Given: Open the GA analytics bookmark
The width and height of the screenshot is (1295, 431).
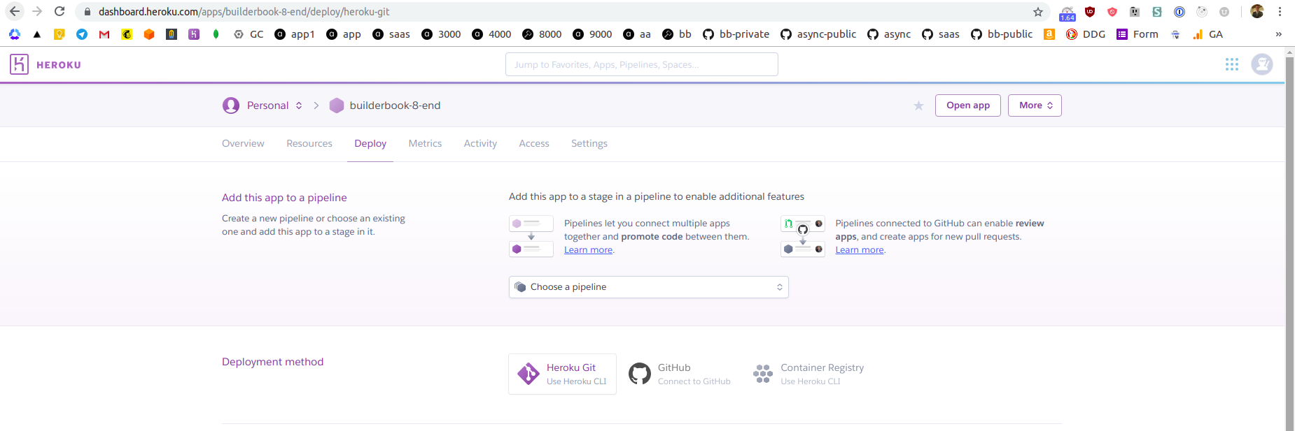Looking at the screenshot, I should point(1207,34).
